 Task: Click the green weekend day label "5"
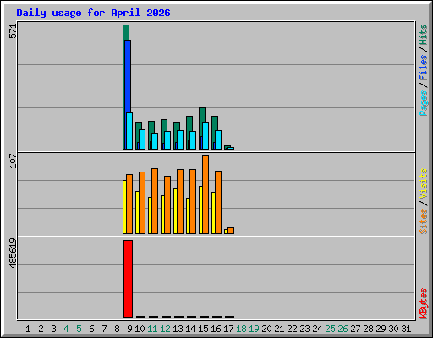coord(79,329)
